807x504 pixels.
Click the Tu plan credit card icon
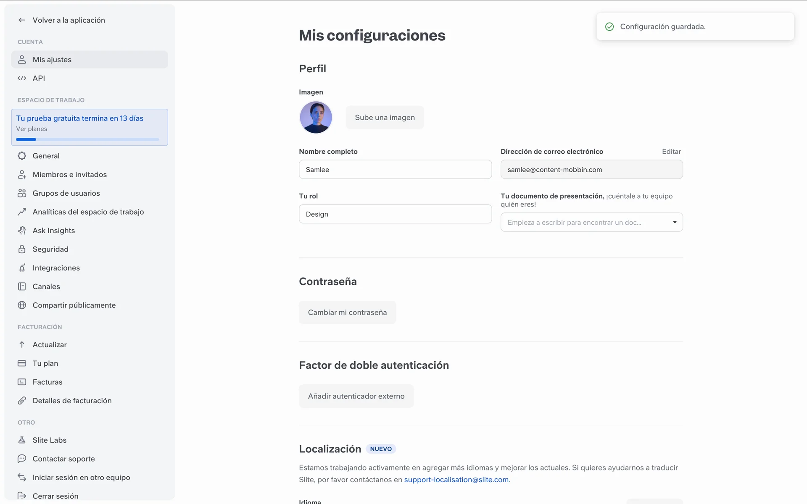(x=22, y=363)
